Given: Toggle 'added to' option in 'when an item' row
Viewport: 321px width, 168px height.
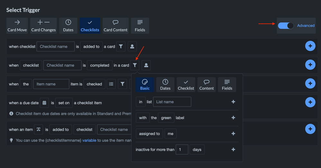Looking at the screenshot, I should (60, 129).
